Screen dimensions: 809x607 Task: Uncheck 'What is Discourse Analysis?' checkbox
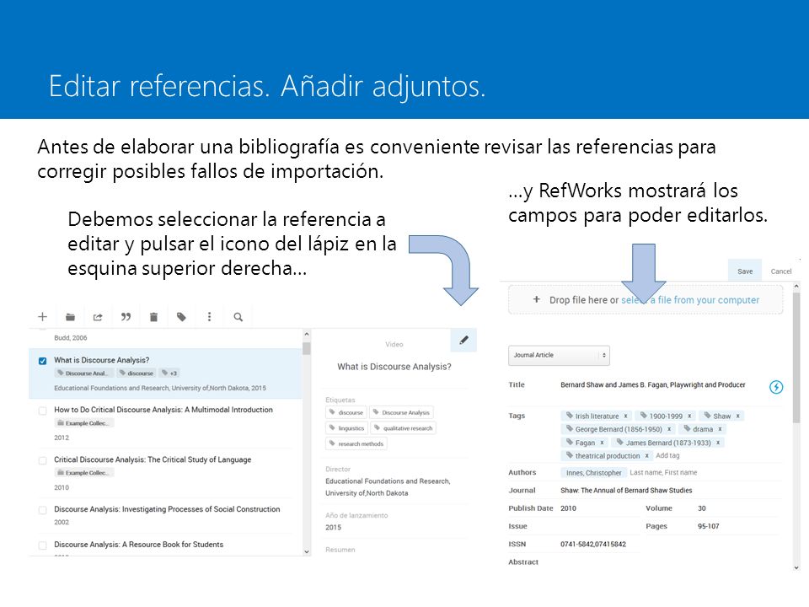[x=42, y=361]
